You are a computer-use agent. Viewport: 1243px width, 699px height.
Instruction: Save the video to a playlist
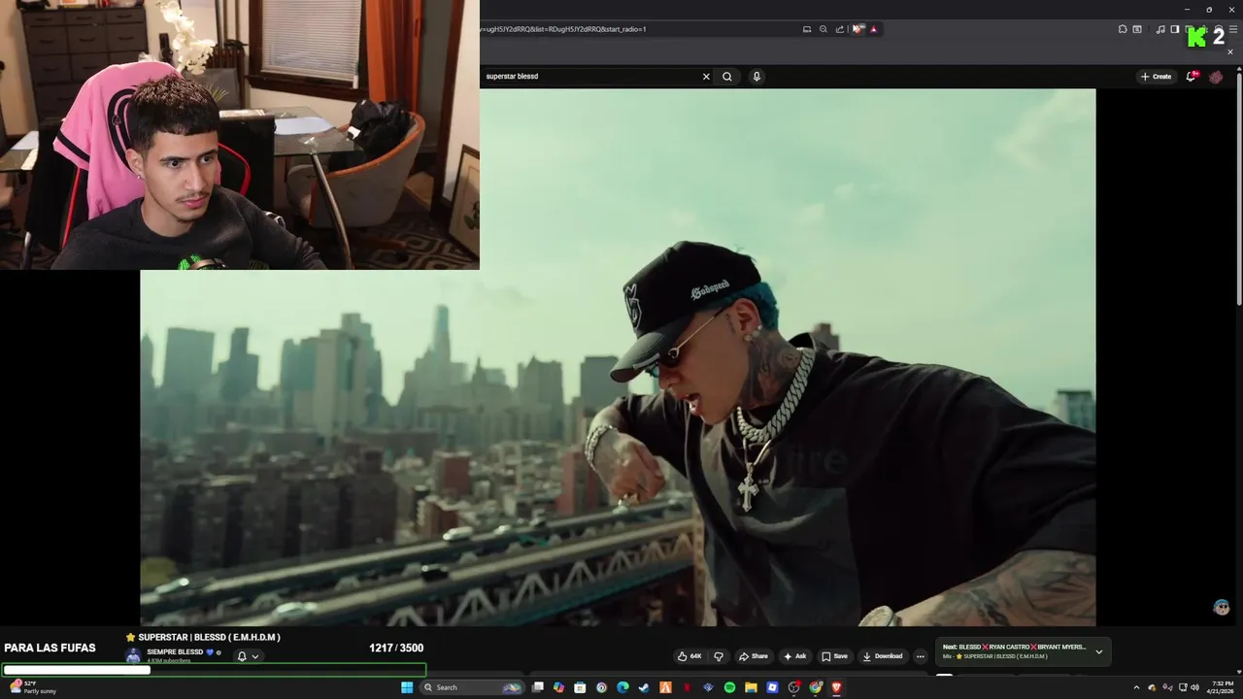pos(834,656)
